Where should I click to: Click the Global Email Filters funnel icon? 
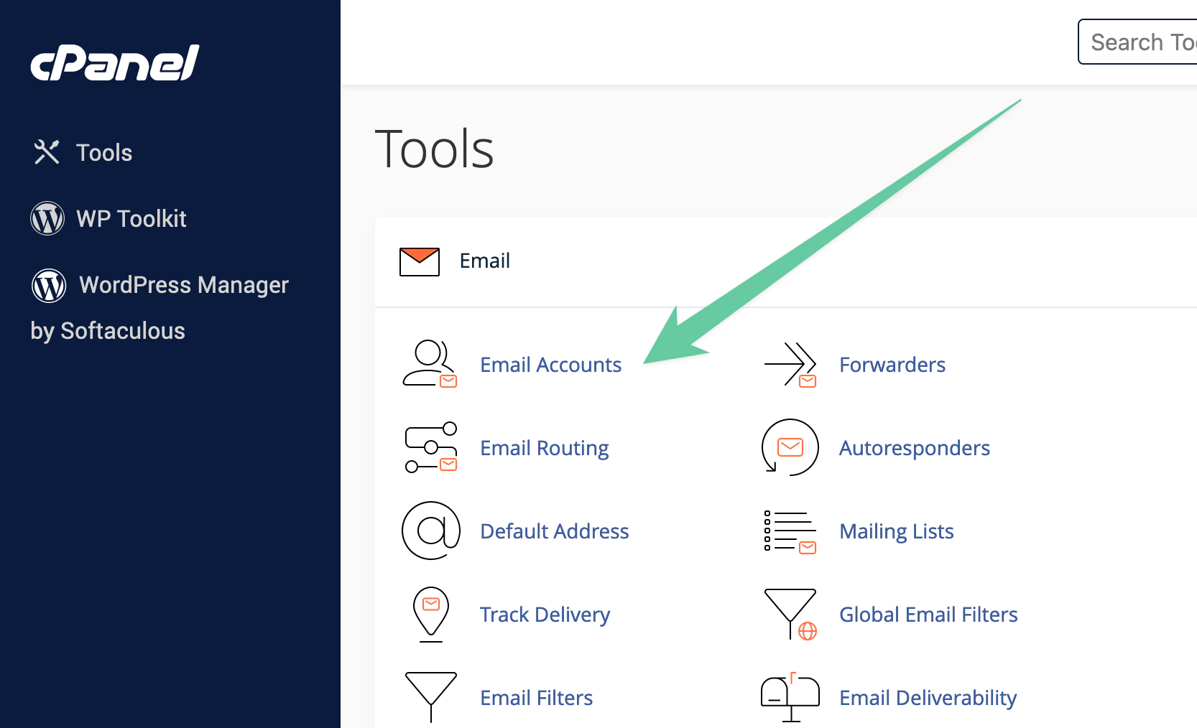[789, 615]
